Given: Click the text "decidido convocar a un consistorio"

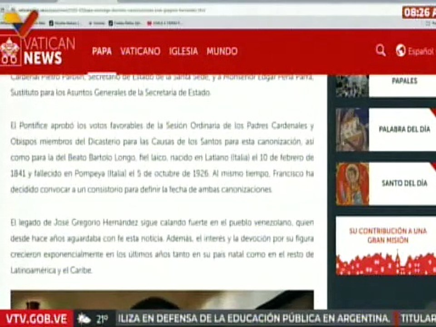Looking at the screenshot, I should tap(66, 190).
